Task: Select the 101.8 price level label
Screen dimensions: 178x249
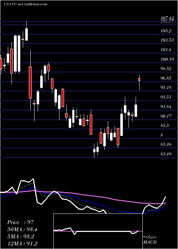Action: [x=166, y=50]
